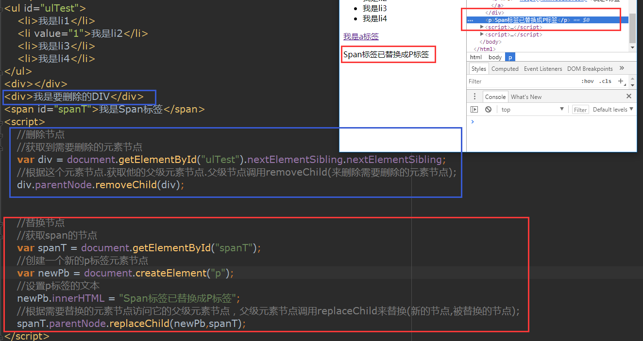Close the console drawer
643x341 pixels.
coord(629,97)
